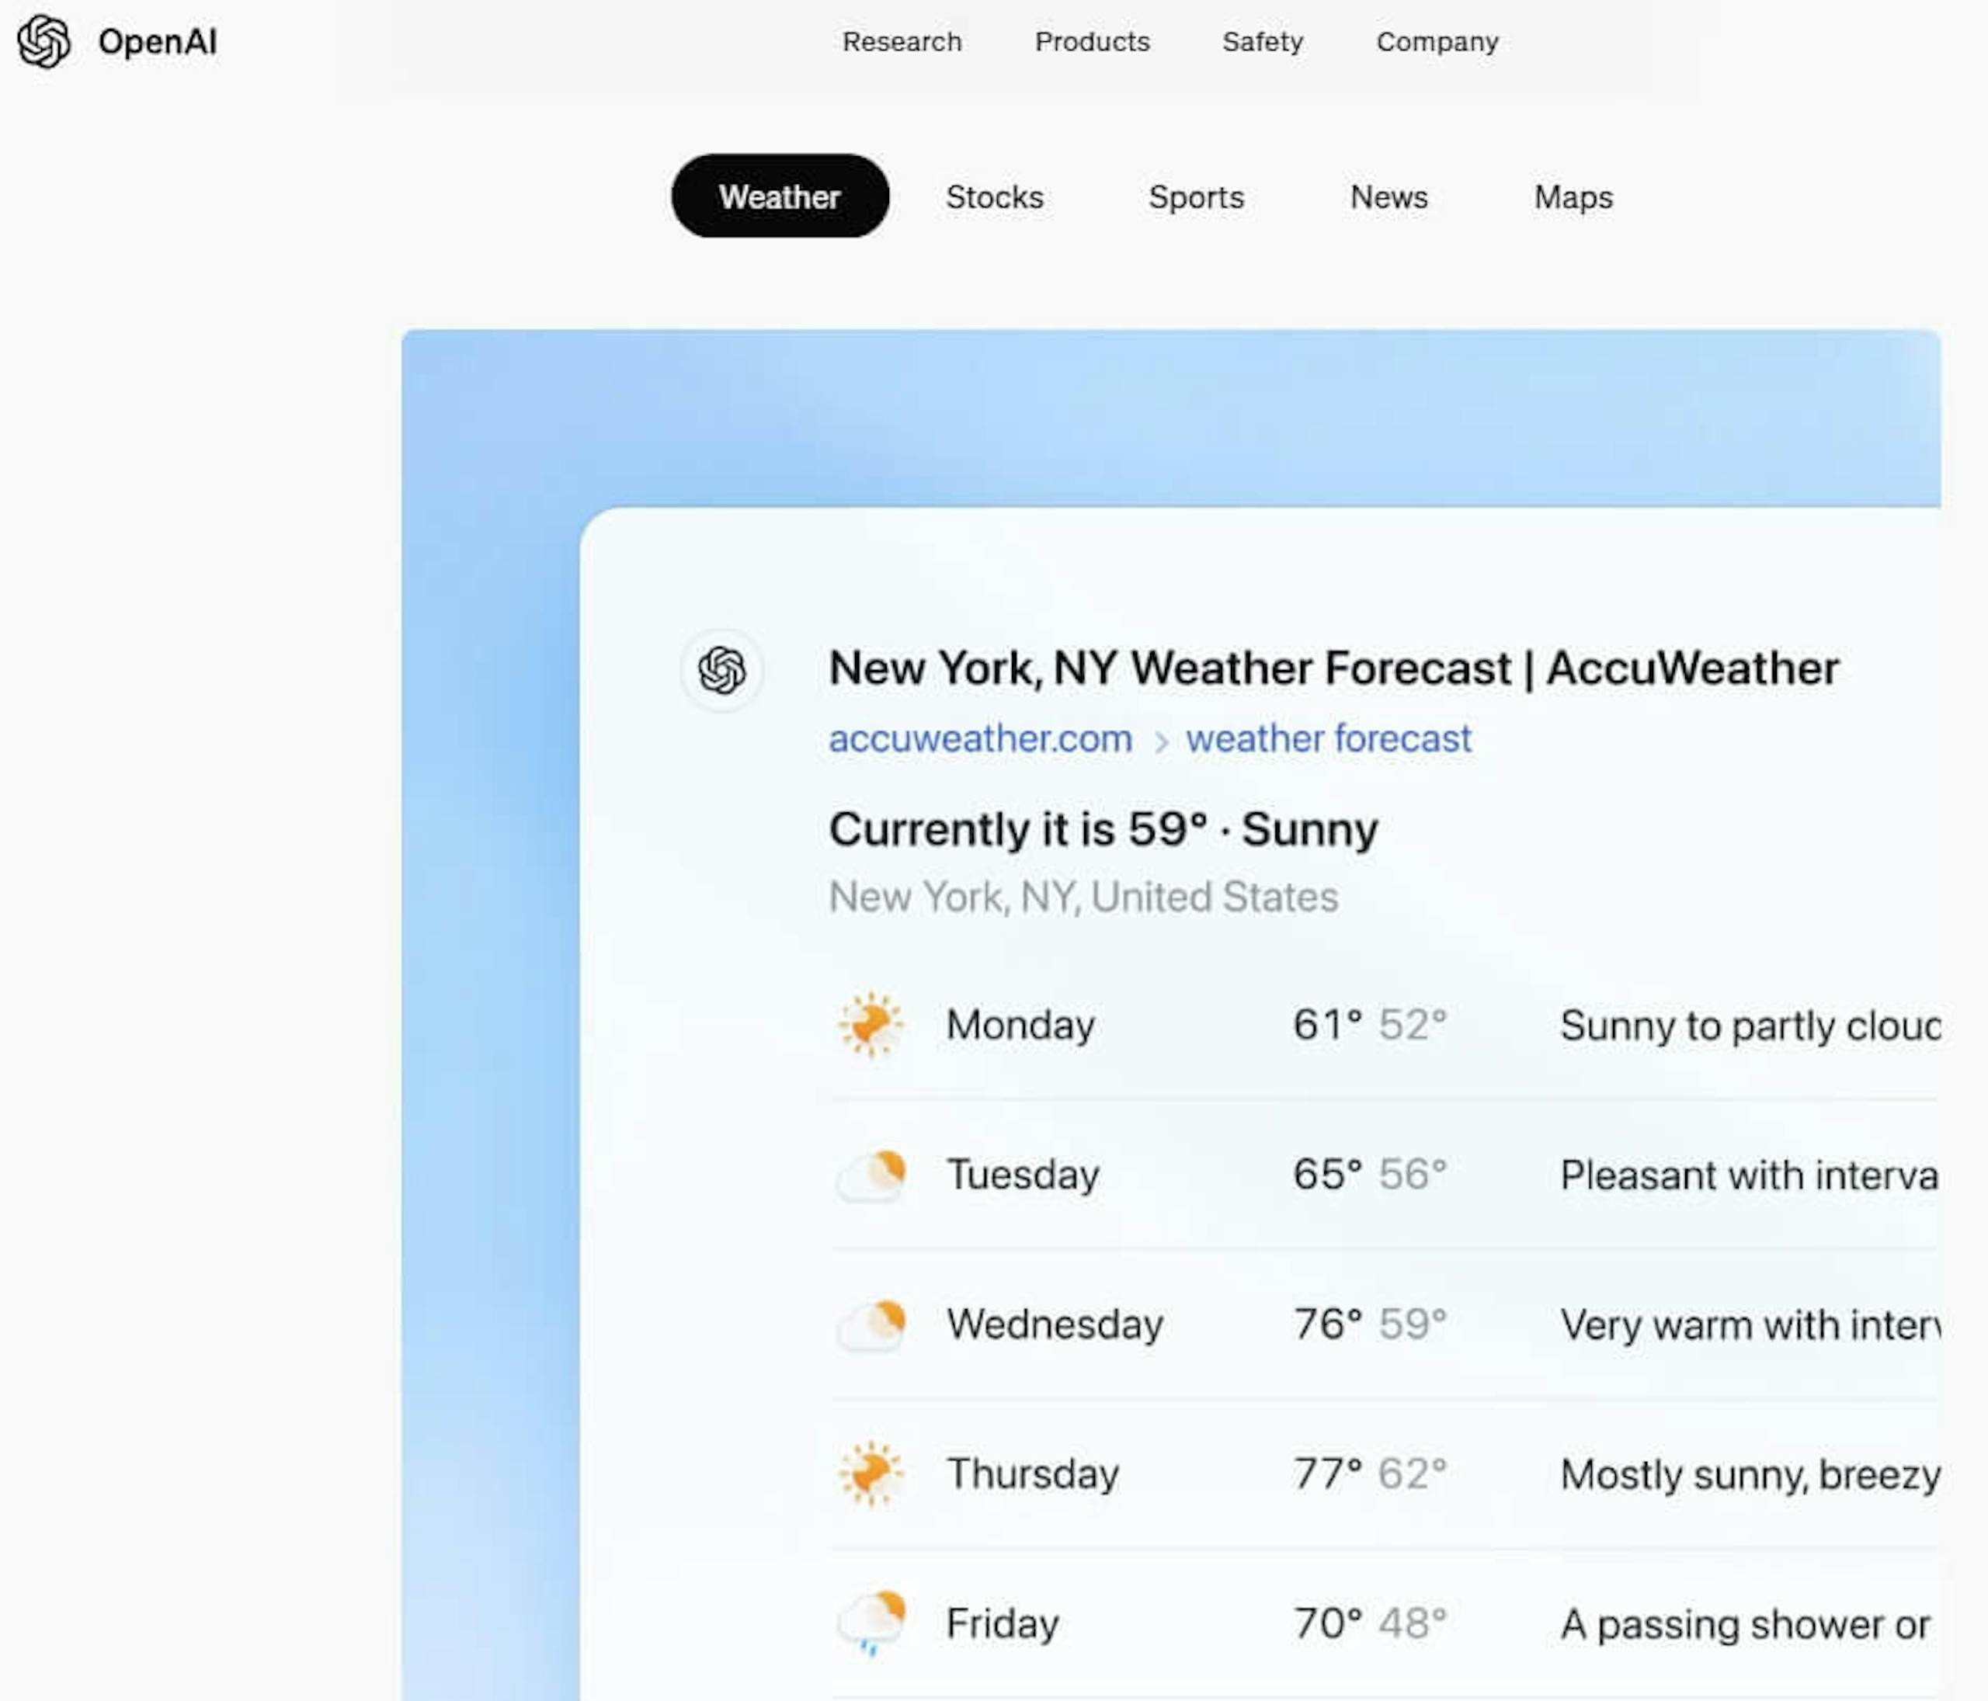Switch to the Sports tab
The height and width of the screenshot is (1701, 1988).
(1197, 196)
